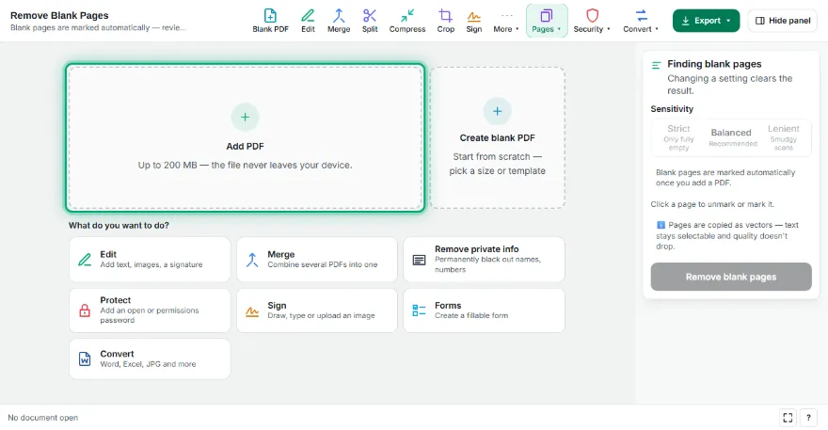
Task: Select Strict sensitivity option
Action: point(678,137)
